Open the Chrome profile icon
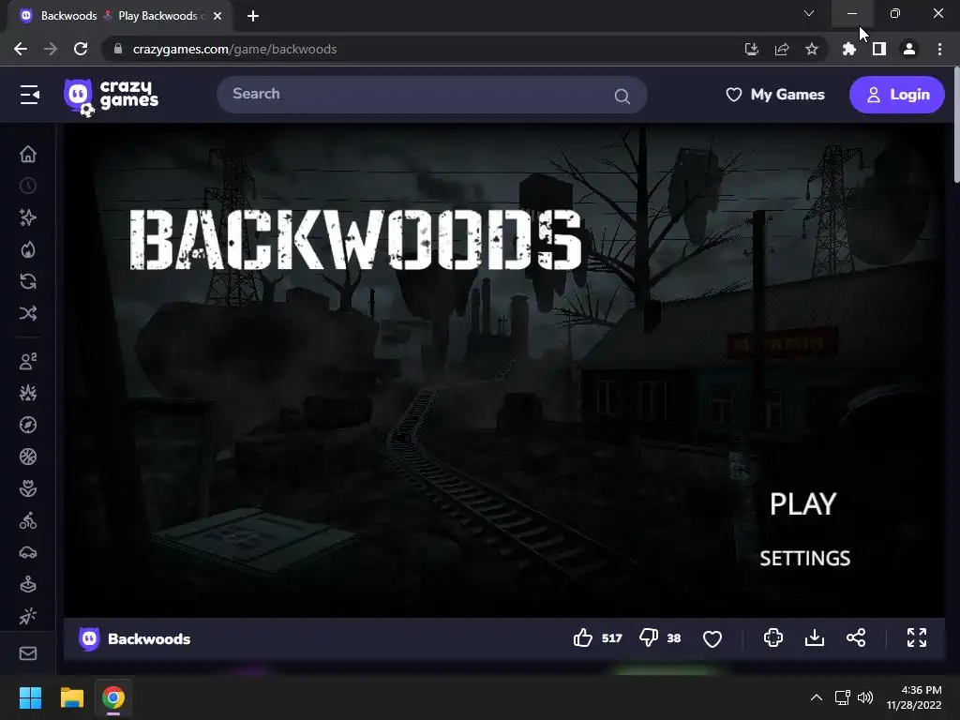 909,49
